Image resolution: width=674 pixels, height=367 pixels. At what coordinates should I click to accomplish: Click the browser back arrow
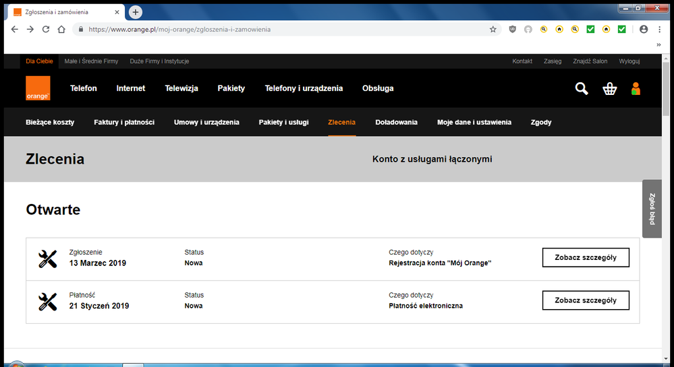[x=15, y=30]
